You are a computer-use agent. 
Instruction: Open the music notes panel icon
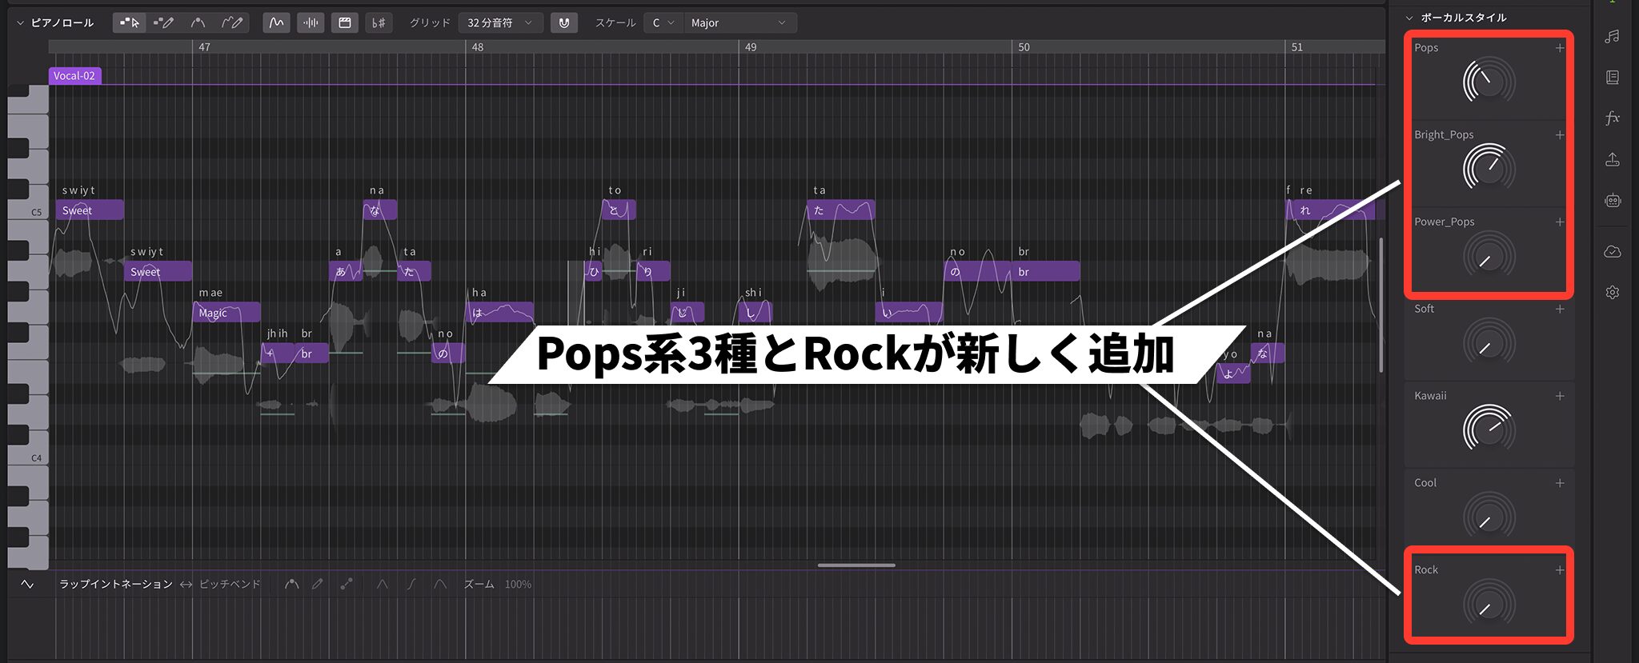(1613, 36)
